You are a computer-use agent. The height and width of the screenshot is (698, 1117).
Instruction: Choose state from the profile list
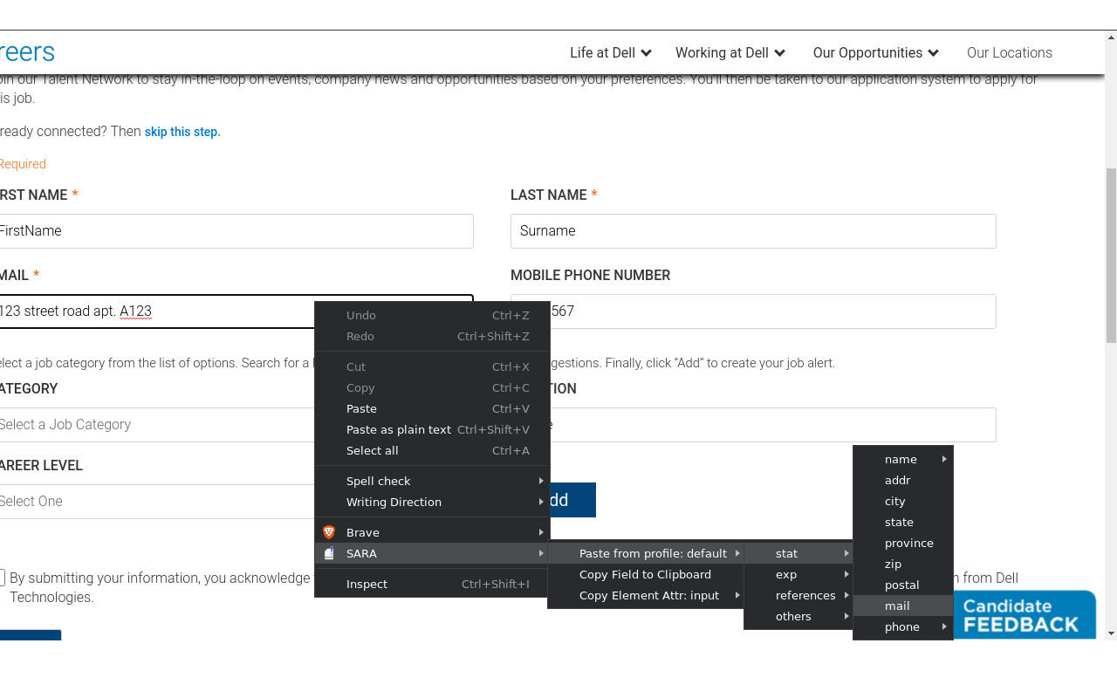tap(902, 522)
